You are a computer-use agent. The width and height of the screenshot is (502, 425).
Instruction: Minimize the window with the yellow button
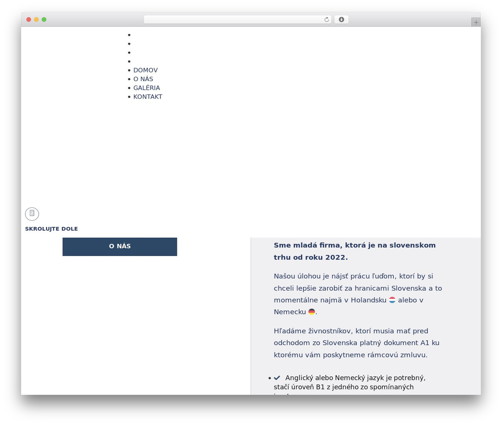36,20
